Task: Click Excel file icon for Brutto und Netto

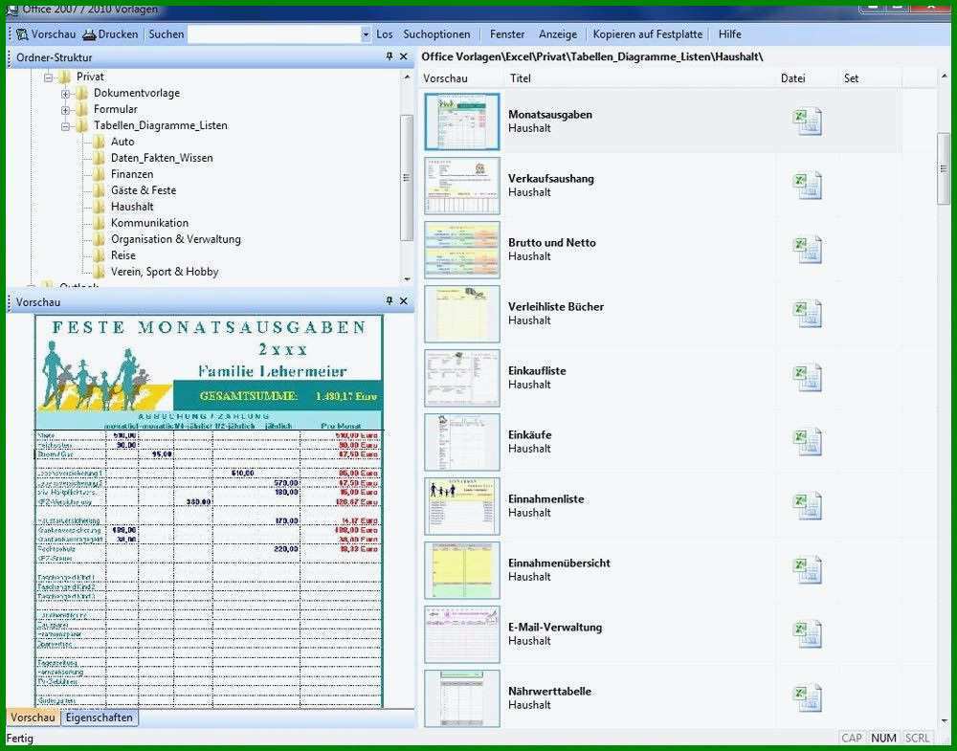Action: tap(808, 250)
